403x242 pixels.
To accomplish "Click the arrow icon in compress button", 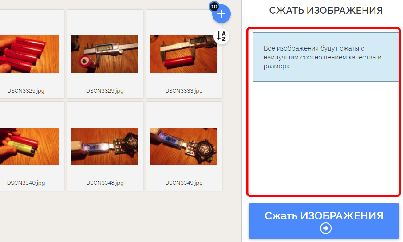I will (x=325, y=228).
